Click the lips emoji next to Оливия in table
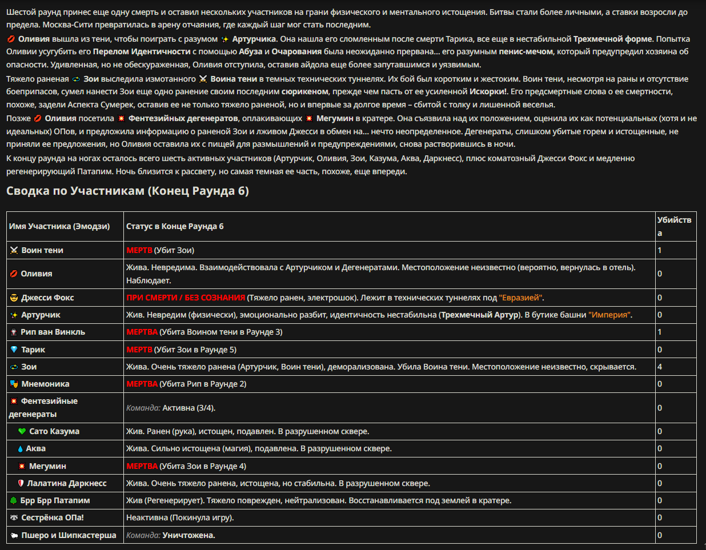The width and height of the screenshot is (706, 550). tap(14, 274)
